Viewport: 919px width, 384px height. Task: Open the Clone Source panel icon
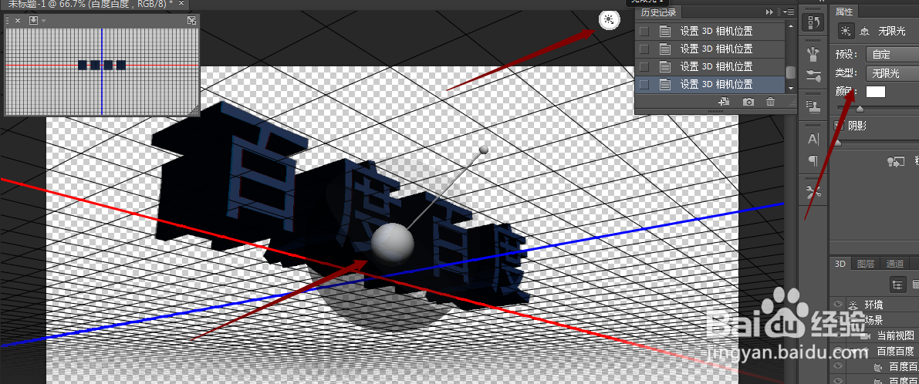(813, 106)
